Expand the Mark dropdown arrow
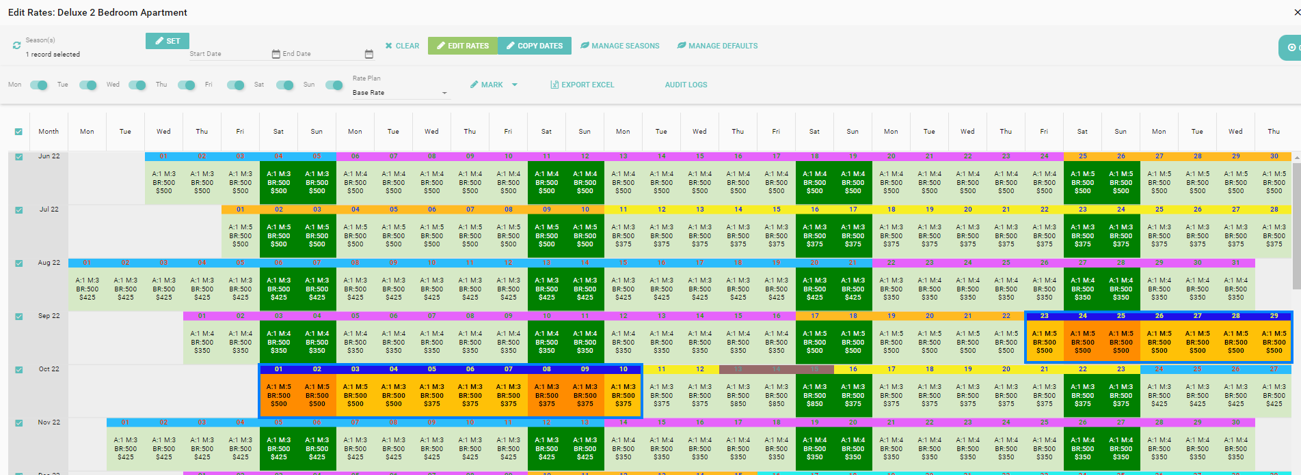The width and height of the screenshot is (1301, 475). pyautogui.click(x=515, y=85)
